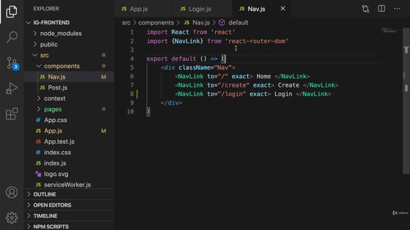Open App.css in the file tree
Viewport: 410px width, 230px height.
(69, 120)
